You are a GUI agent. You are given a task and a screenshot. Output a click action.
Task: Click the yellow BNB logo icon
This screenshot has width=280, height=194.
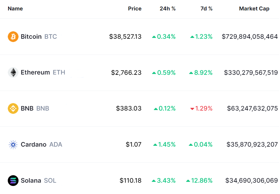pos(13,108)
